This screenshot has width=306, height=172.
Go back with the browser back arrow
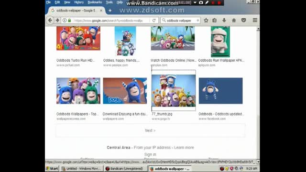click(x=50, y=20)
